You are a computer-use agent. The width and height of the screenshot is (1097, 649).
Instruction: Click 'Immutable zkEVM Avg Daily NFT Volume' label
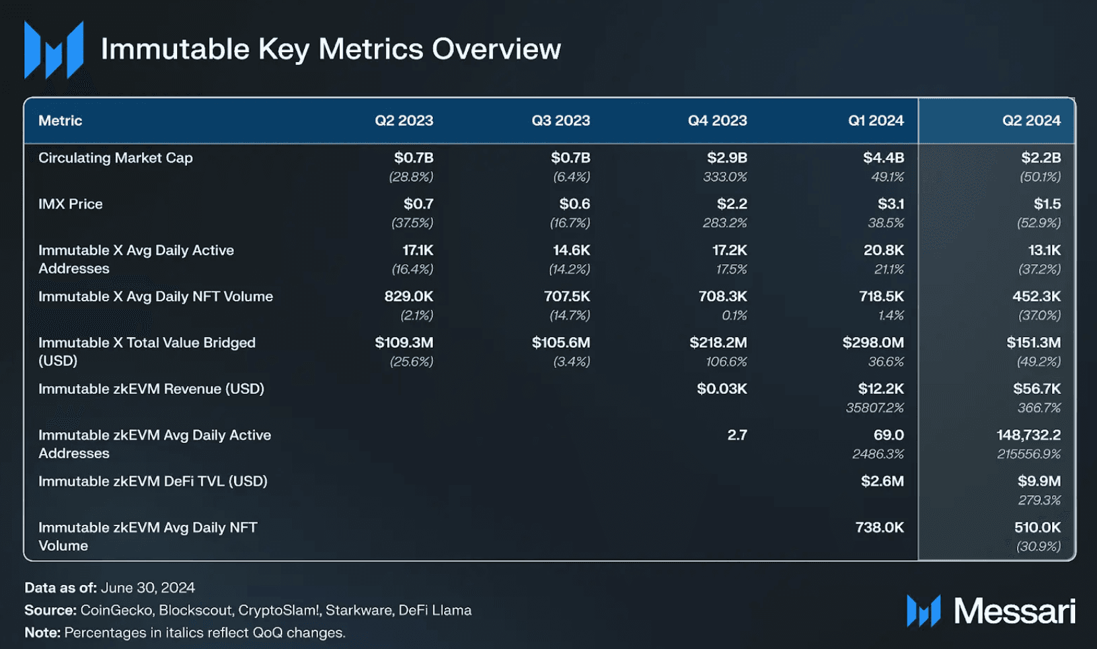148,537
